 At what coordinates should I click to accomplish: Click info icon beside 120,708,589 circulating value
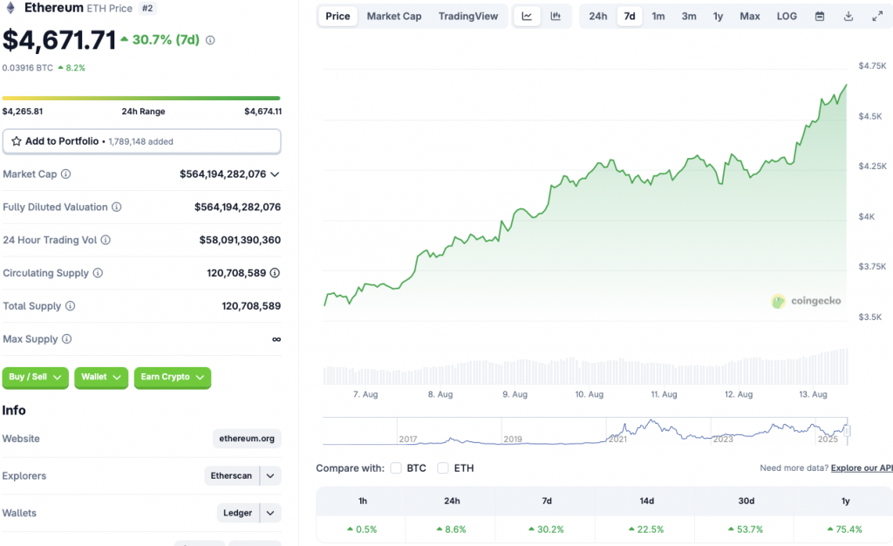[275, 273]
